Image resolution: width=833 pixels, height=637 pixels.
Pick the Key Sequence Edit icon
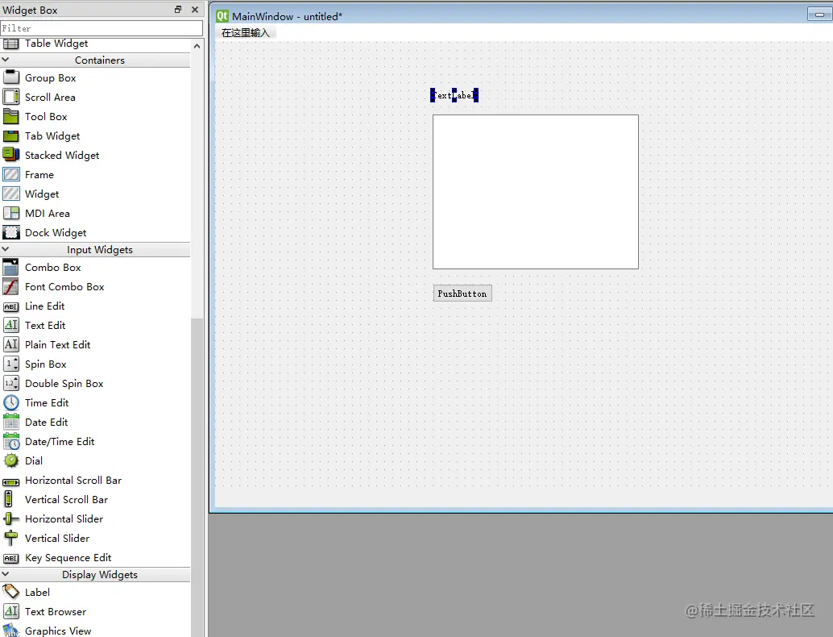[x=11, y=558]
